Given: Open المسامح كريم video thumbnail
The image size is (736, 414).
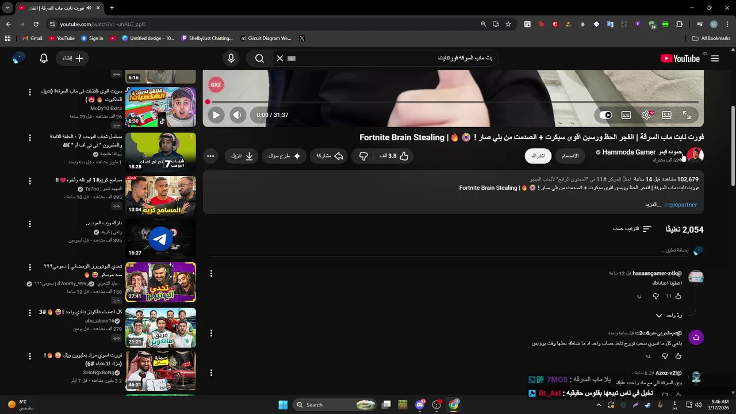Looking at the screenshot, I should coord(160,195).
